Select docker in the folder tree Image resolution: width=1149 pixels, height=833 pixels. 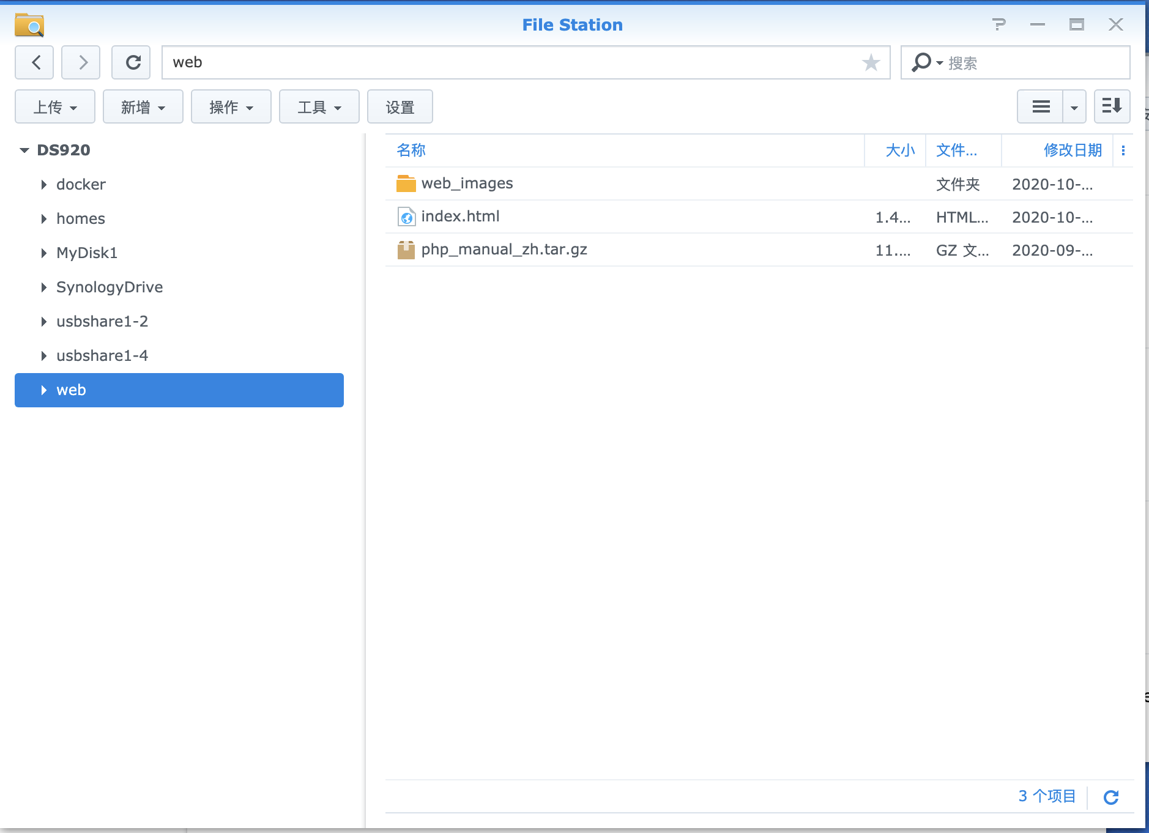81,184
